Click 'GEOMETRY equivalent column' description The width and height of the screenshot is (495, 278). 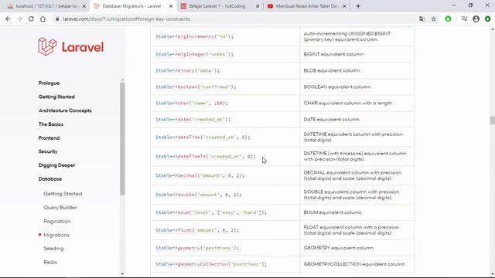339,248
